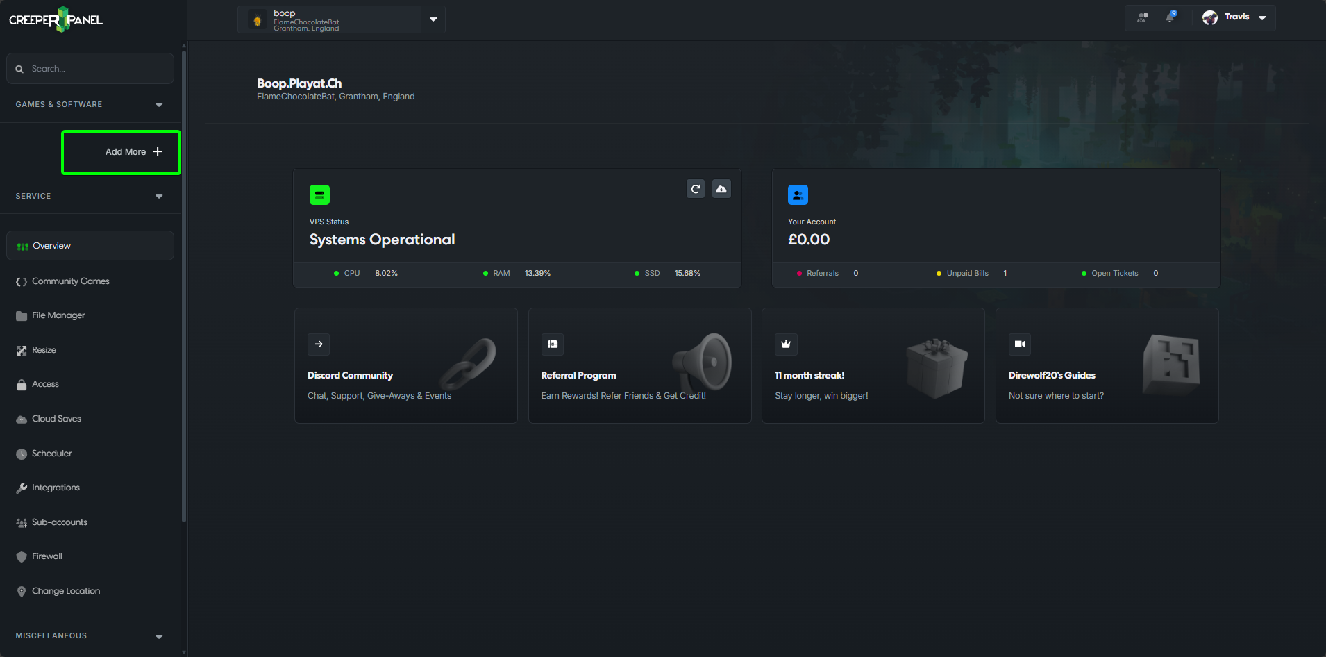1326x657 pixels.
Task: Go to Cloud Saves page
Action: pyautogui.click(x=56, y=419)
